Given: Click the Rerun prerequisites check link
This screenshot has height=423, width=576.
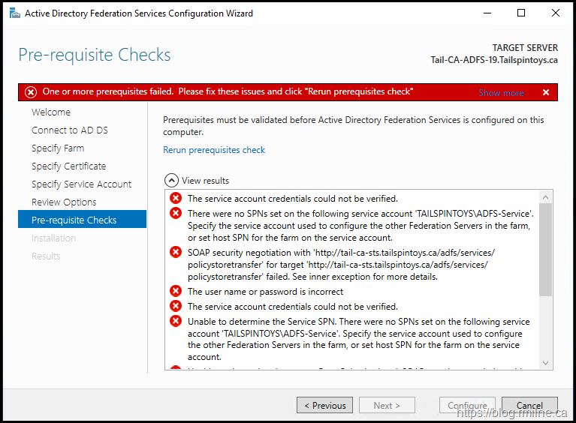Looking at the screenshot, I should click(214, 150).
